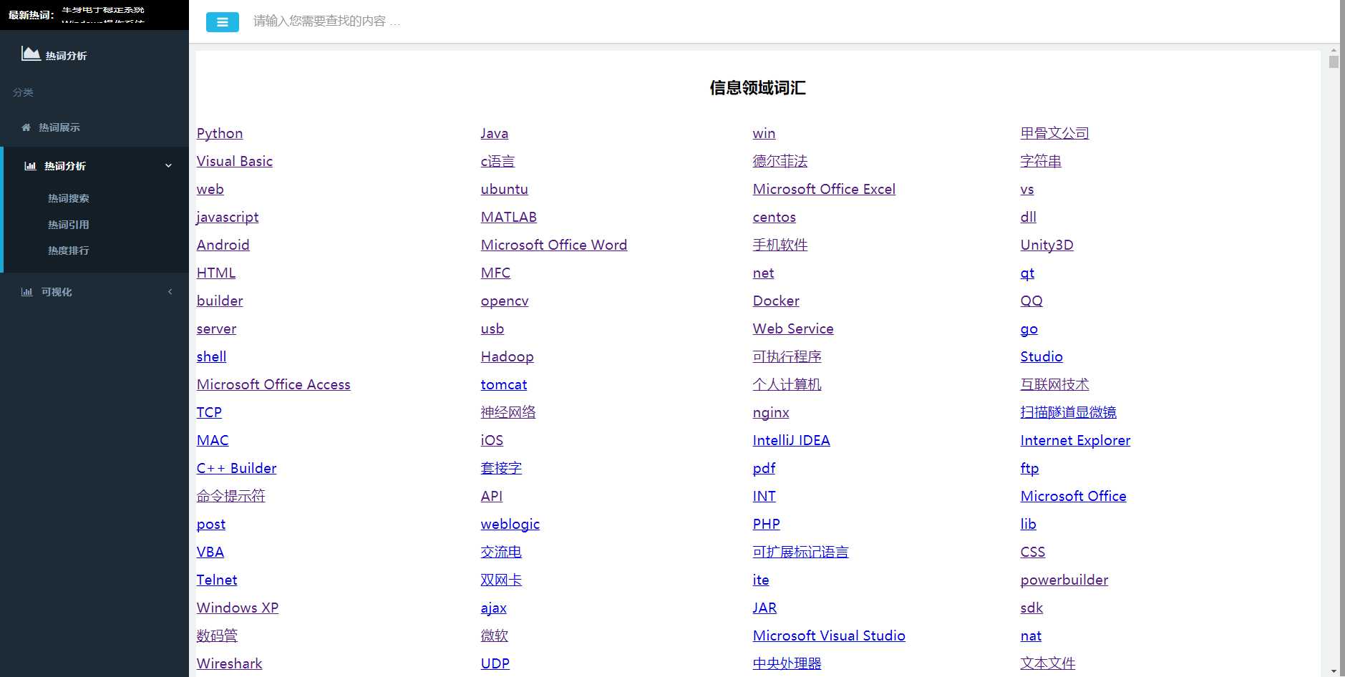Open the Android link
Screen dimensions: 1345x677
[x=223, y=245]
